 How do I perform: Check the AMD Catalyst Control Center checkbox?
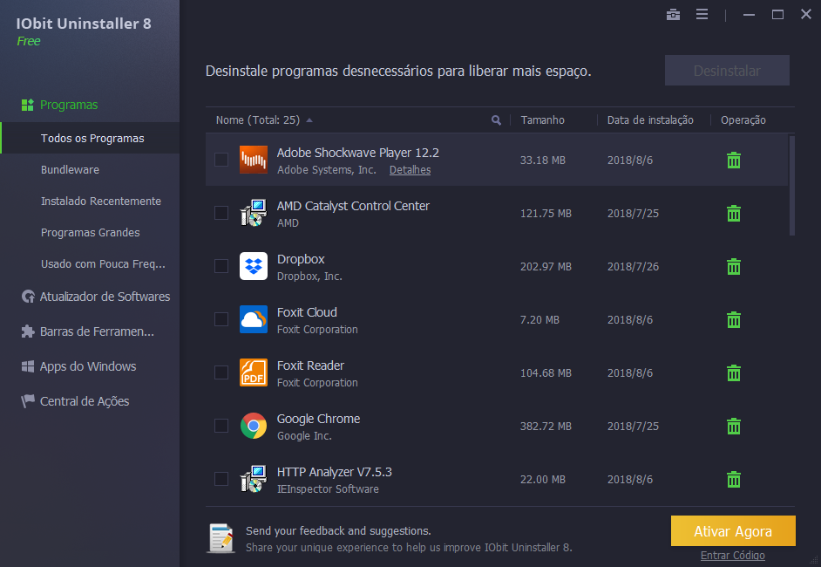pos(221,213)
